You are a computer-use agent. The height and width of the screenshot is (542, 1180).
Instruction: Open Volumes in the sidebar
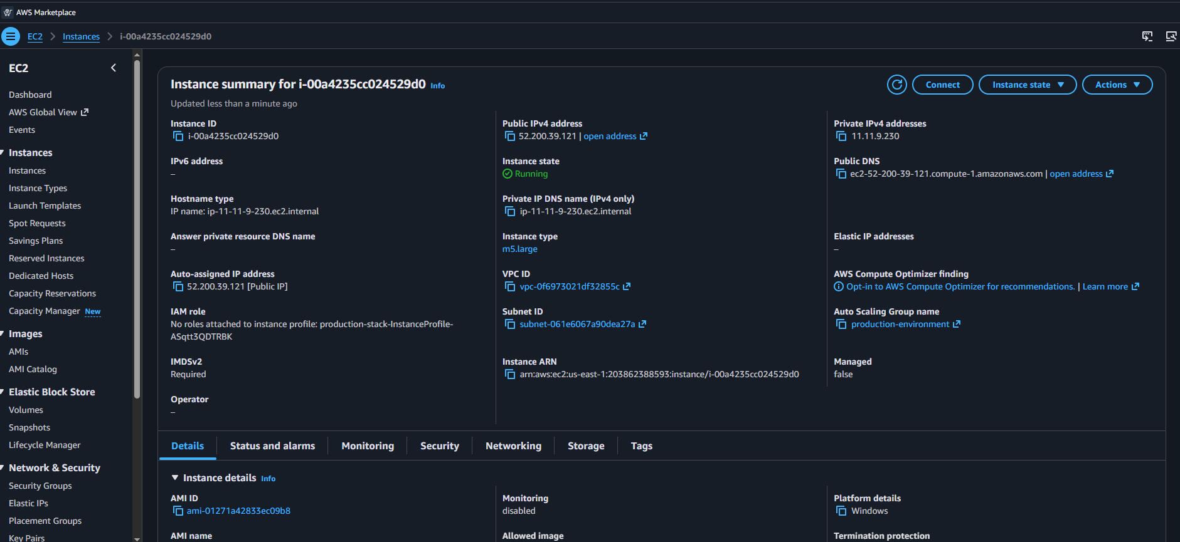26,410
